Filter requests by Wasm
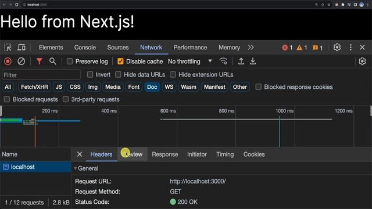Image resolution: width=372 pixels, height=209 pixels. click(x=188, y=87)
